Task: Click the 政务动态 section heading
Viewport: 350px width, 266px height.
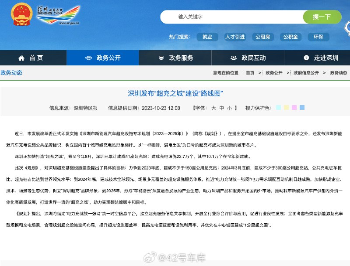Action: coord(11,73)
